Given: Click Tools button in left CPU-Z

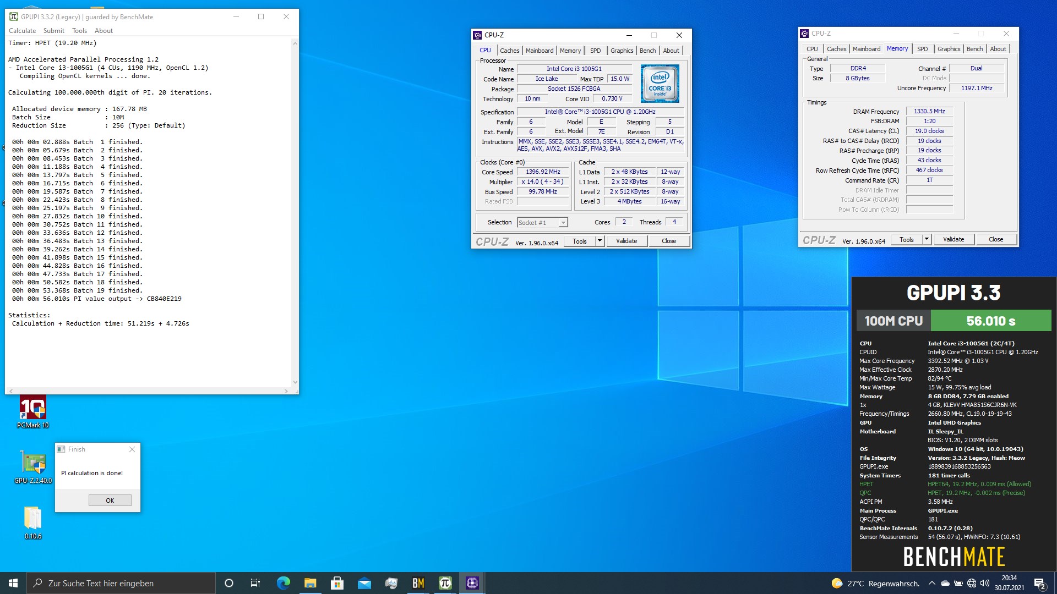Looking at the screenshot, I should point(580,241).
